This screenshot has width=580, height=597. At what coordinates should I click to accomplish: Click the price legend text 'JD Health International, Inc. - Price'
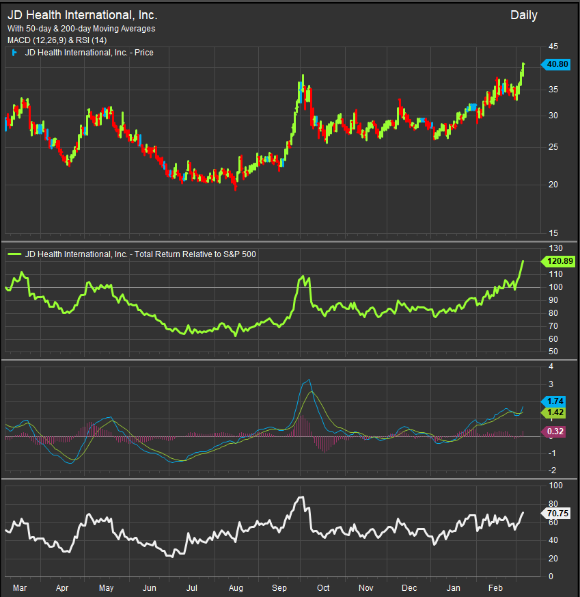coord(89,53)
